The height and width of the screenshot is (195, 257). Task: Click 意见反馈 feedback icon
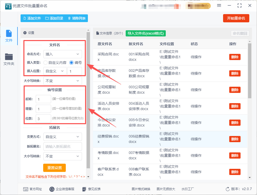click(84, 189)
